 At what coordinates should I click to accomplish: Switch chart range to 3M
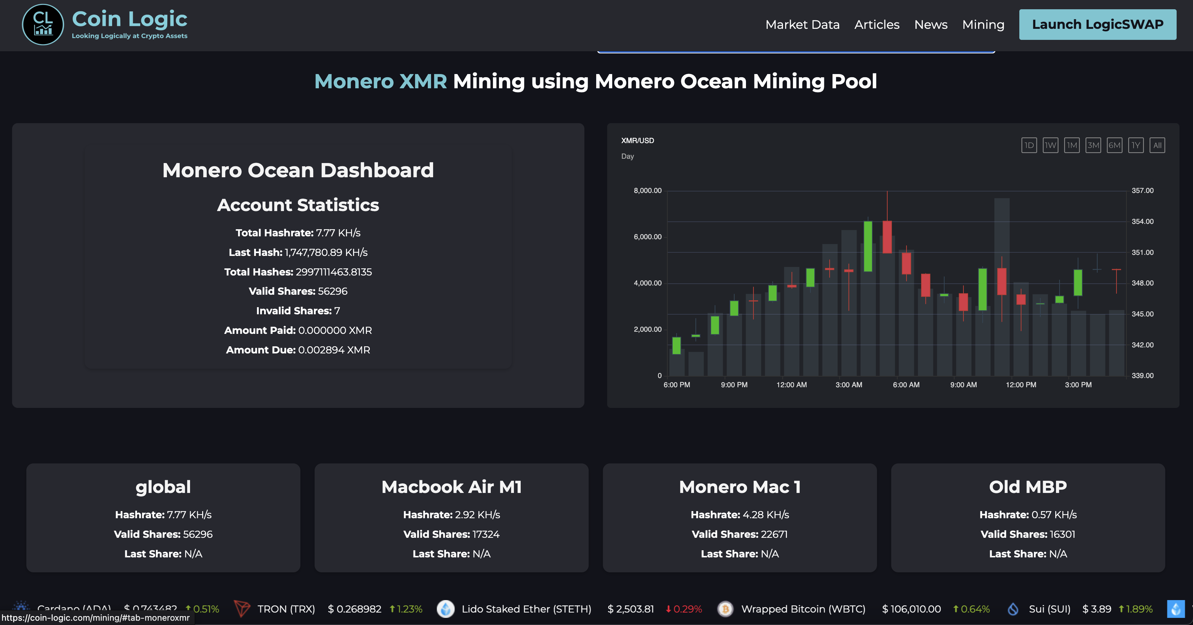pyautogui.click(x=1093, y=146)
